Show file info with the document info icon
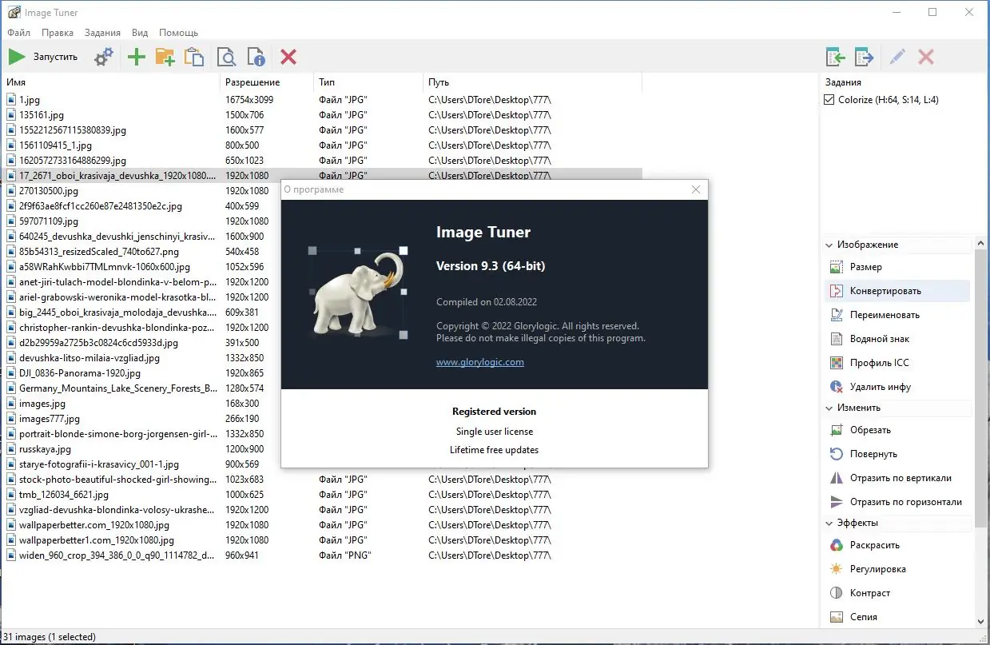Image resolution: width=990 pixels, height=645 pixels. (x=256, y=57)
